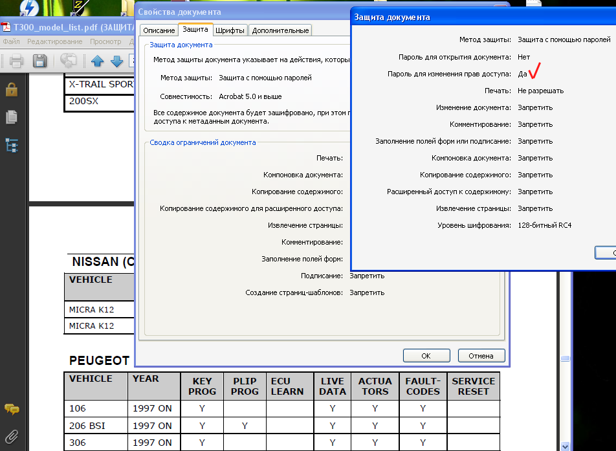Viewport: 616px width, 451px height.
Task: Open the Файл menu
Action: click(12, 41)
